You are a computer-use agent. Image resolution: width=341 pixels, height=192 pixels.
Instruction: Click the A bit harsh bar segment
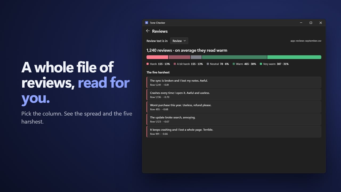[x=180, y=57]
